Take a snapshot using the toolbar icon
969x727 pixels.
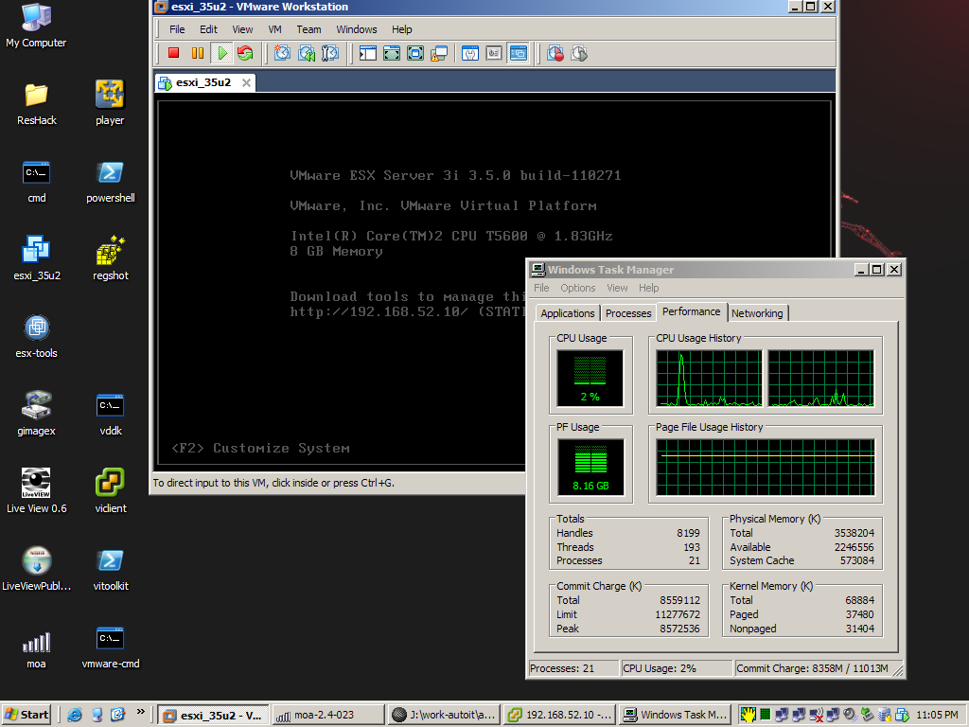pyautogui.click(x=282, y=53)
